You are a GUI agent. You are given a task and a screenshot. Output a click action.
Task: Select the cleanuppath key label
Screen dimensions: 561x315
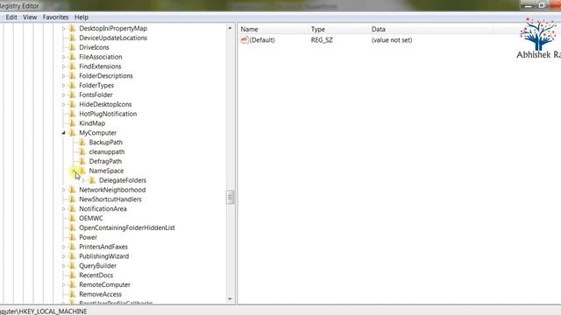(107, 151)
